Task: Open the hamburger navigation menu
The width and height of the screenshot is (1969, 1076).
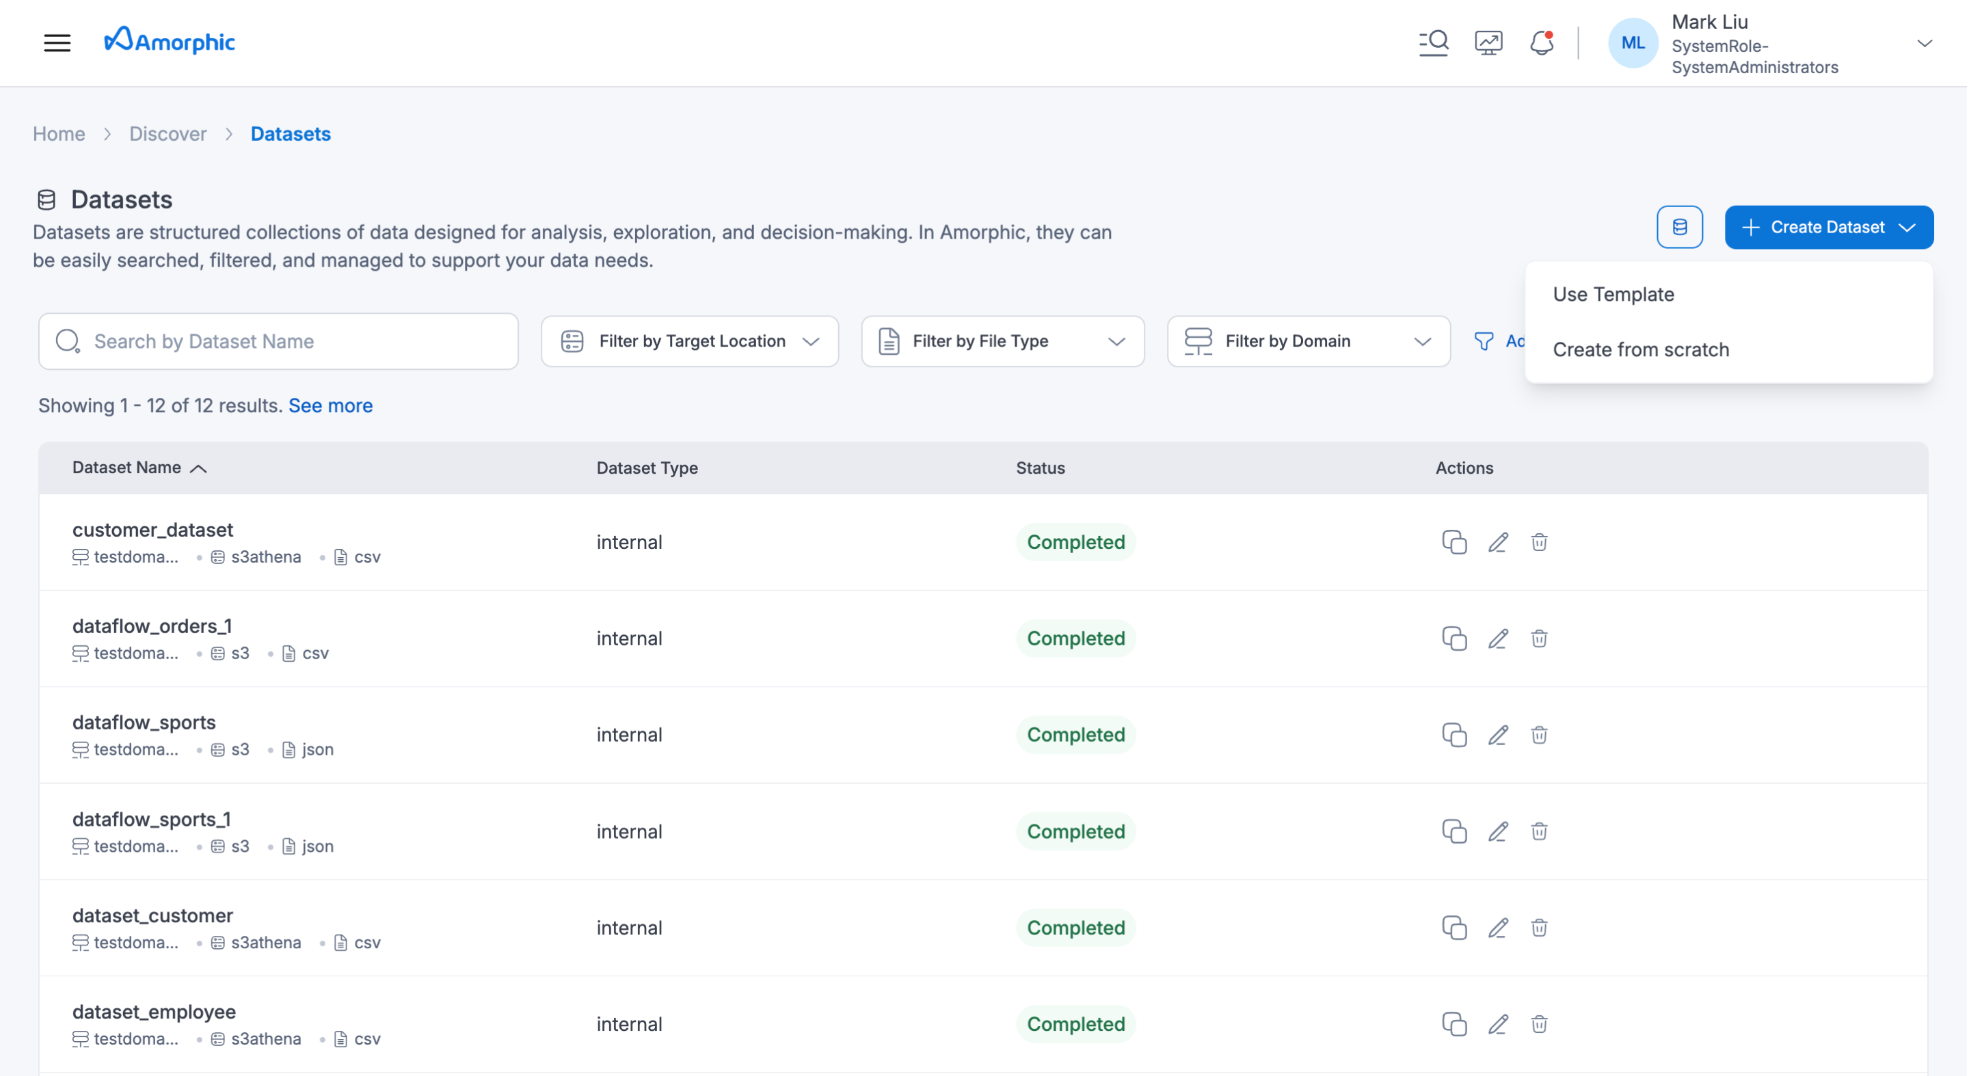Action: click(x=57, y=43)
